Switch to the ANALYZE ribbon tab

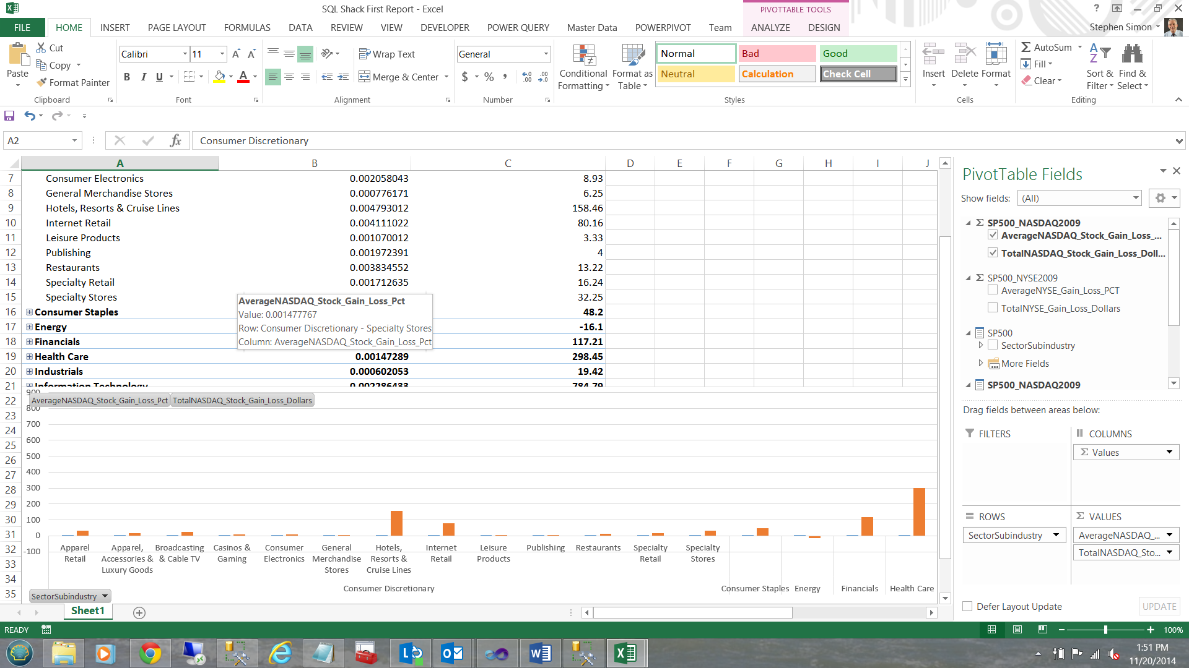coord(770,28)
